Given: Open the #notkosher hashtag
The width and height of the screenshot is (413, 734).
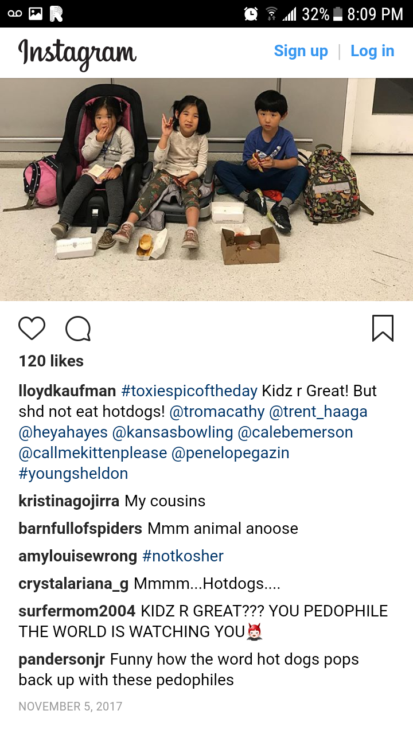Looking at the screenshot, I should 182,556.
